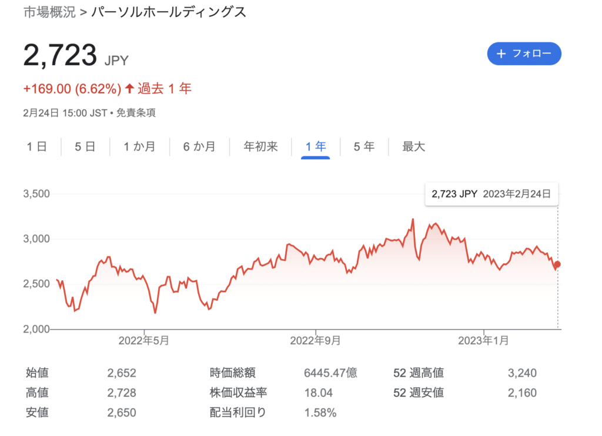
Task: Click the パーソルホールディングス breadcrumb title
Action: [x=169, y=12]
